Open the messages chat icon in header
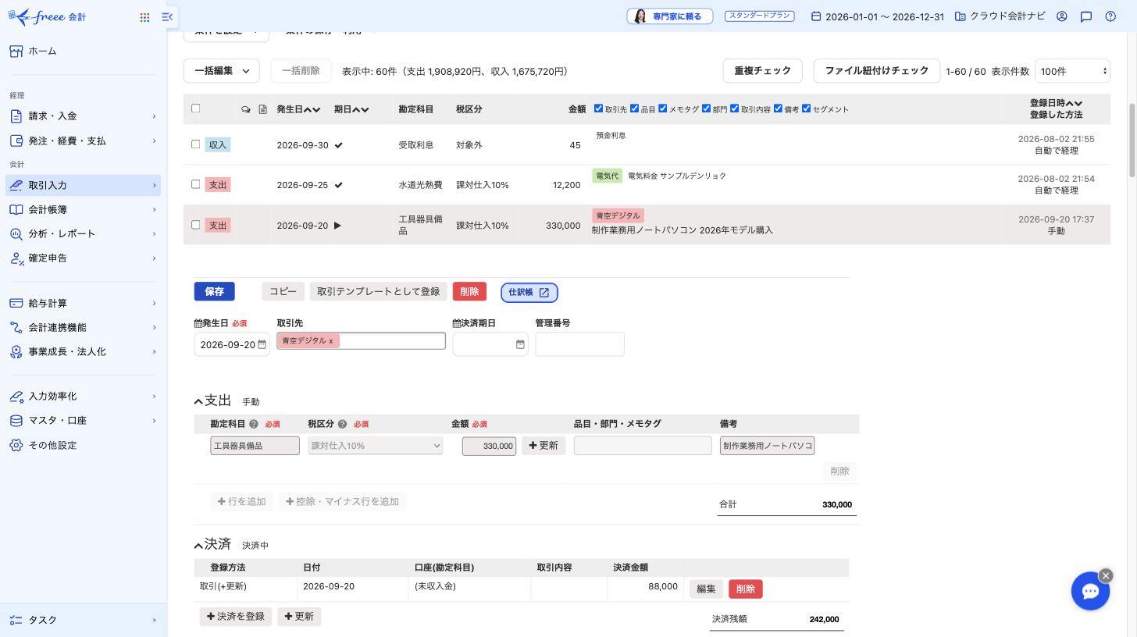 tap(1086, 16)
